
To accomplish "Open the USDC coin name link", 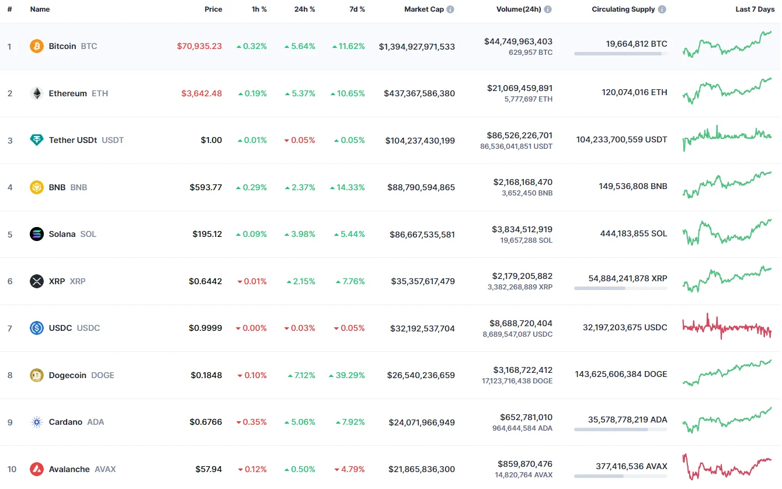I will click(60, 328).
